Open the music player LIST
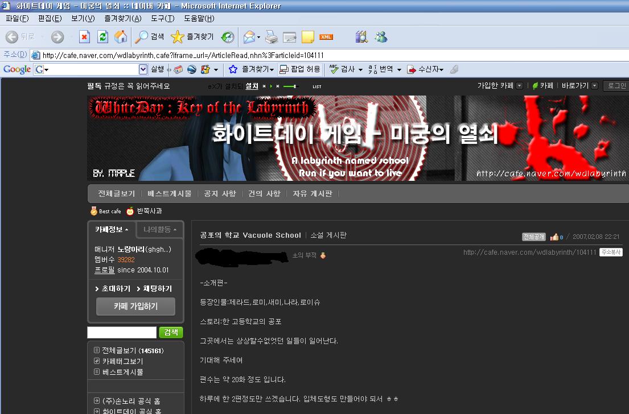 click(317, 86)
